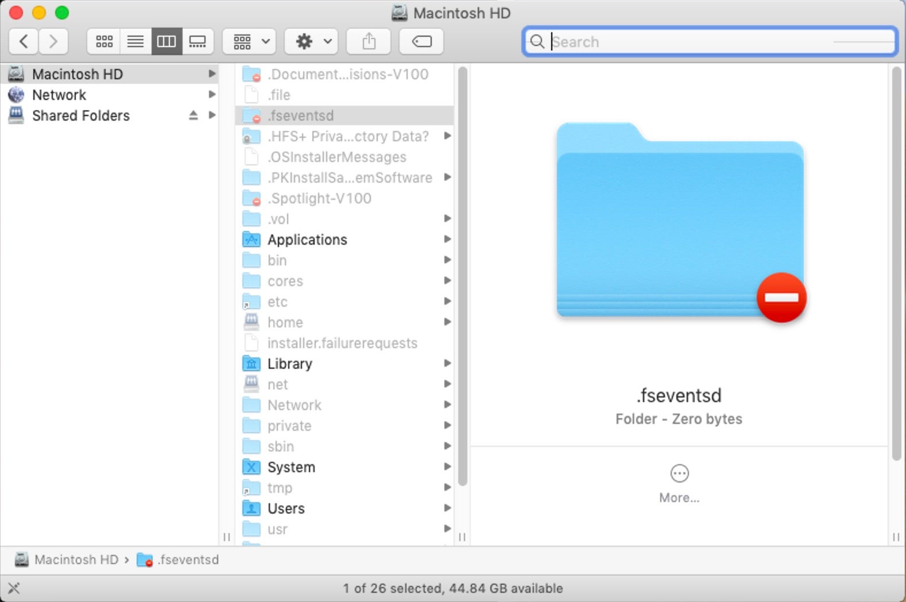Screen dimensions: 906x602
Task: Click the large .fseventsd folder preview
Action: click(680, 221)
